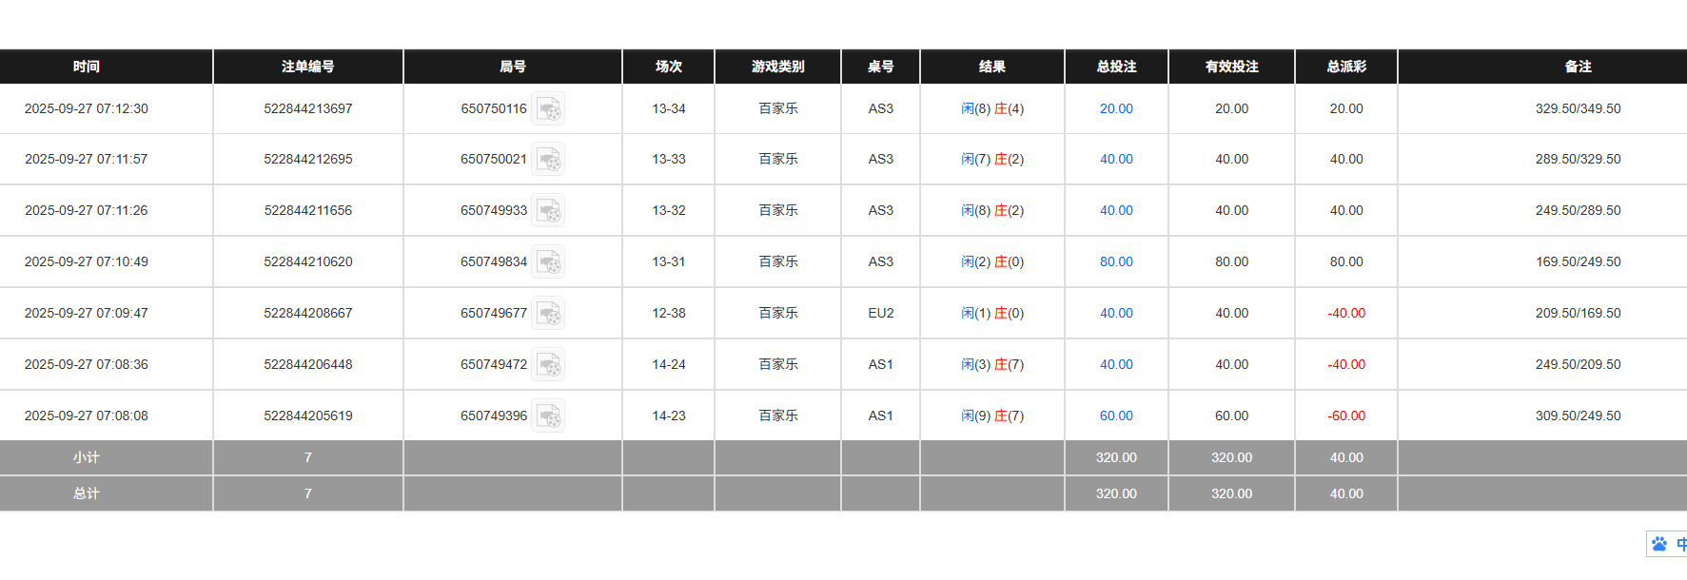Open the video icon for round 650749396
The width and height of the screenshot is (1687, 580).
point(550,416)
